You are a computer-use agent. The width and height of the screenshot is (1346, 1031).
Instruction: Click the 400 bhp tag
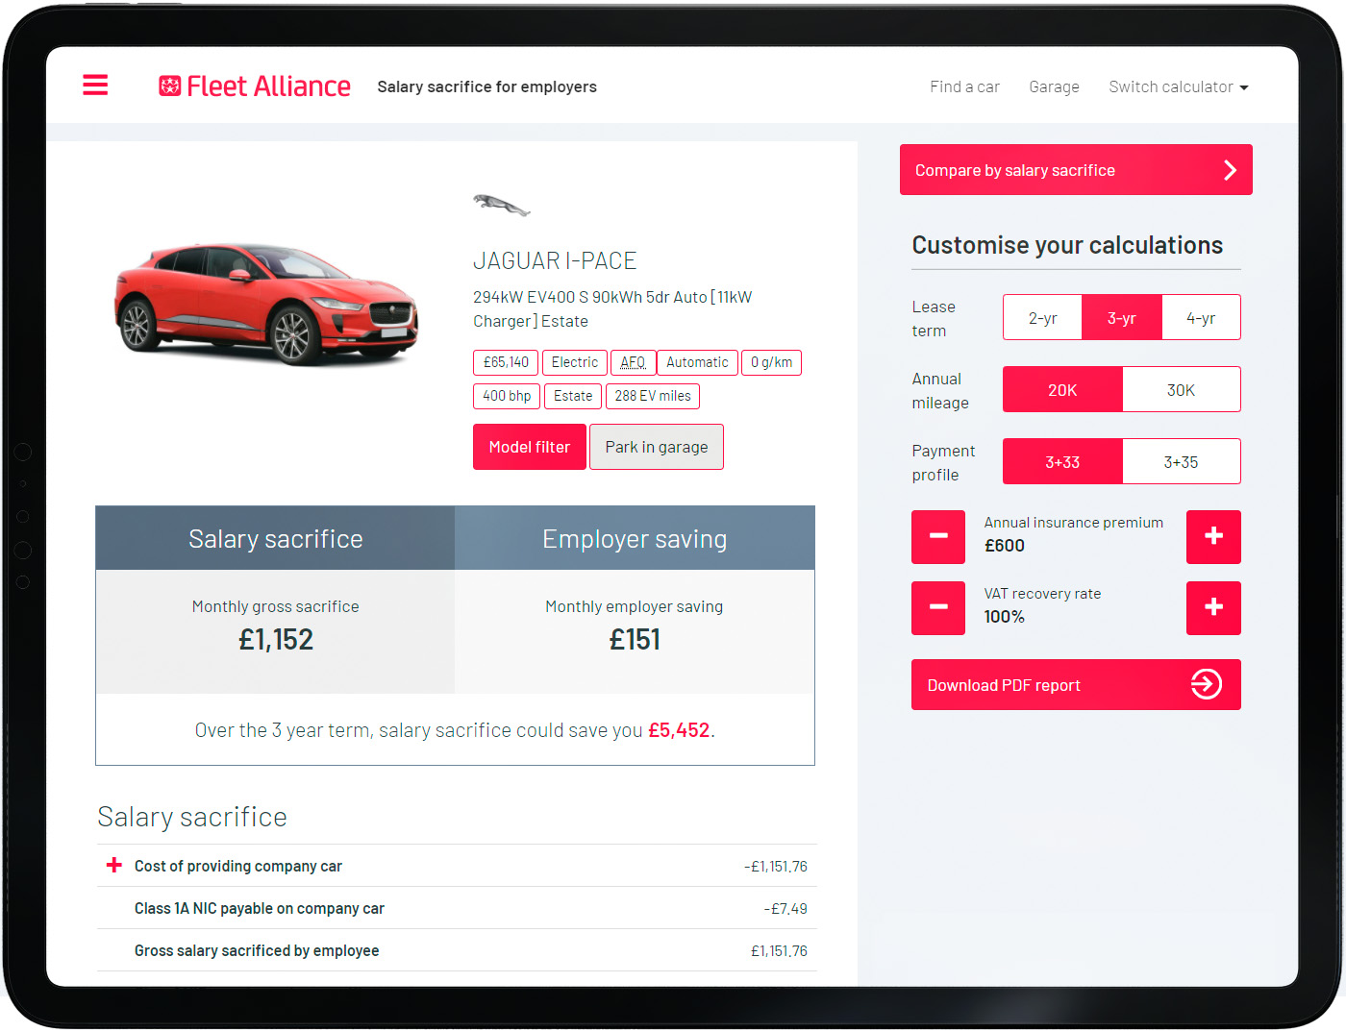(x=507, y=396)
